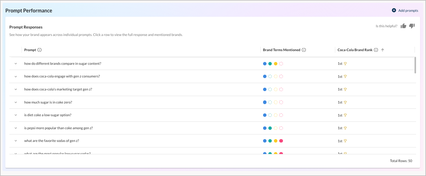Click yellow brand dot in 'sugar content' row
This screenshot has height=176, width=426.
tap(276, 64)
